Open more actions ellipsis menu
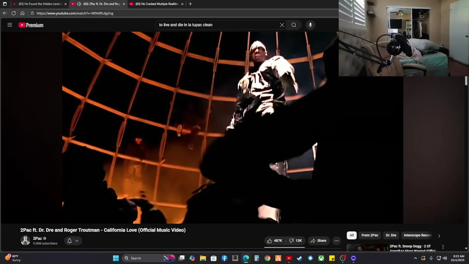The width and height of the screenshot is (469, 264). 336,241
